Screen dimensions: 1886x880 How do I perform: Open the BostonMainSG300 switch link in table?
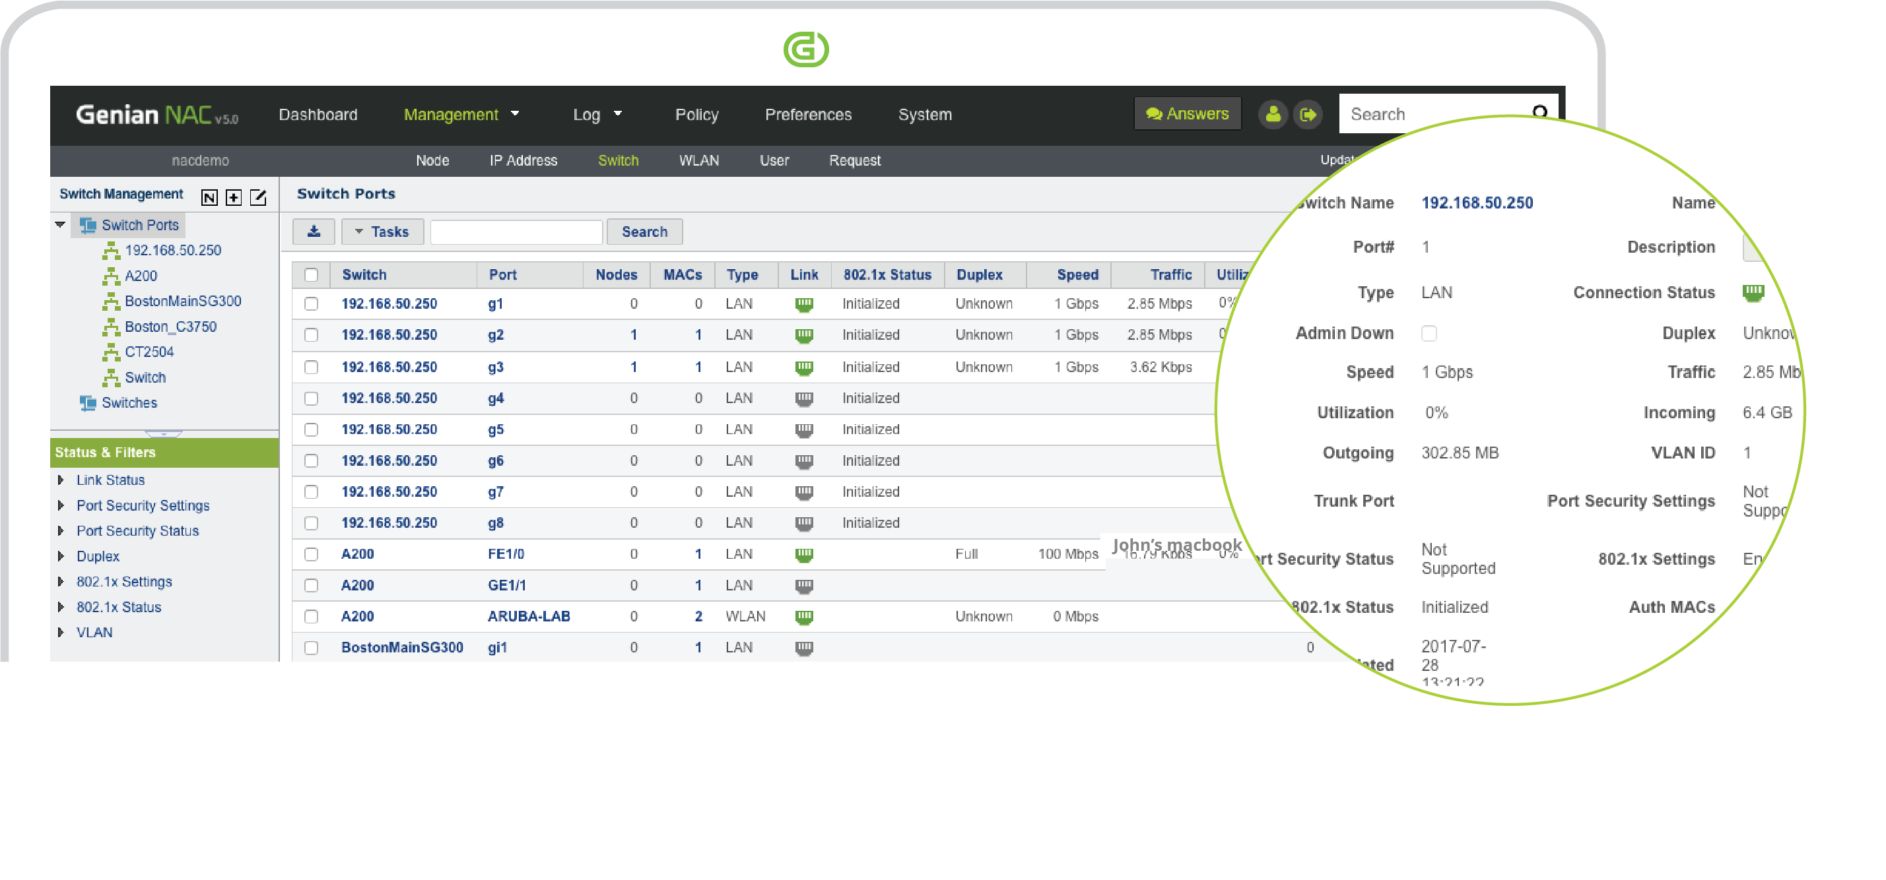[x=402, y=648]
